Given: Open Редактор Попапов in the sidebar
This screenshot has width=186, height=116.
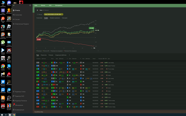Looking at the screenshot, I should pyautogui.click(x=21, y=101).
